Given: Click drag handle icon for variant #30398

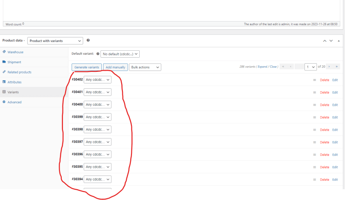Looking at the screenshot, I should click(315, 130).
